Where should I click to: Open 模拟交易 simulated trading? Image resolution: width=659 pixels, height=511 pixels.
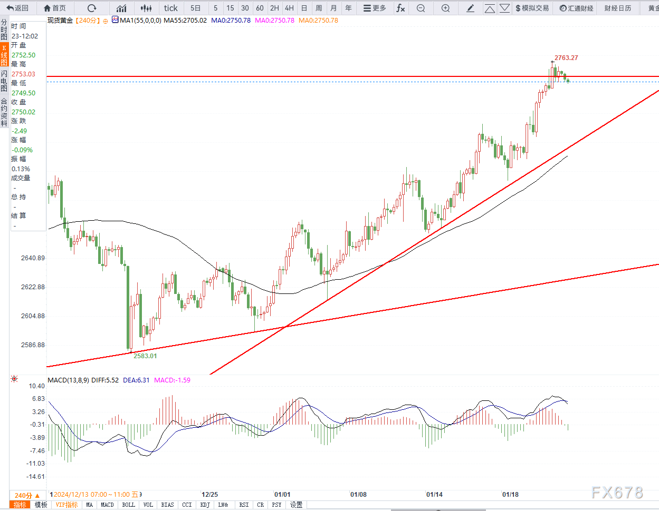(532, 8)
